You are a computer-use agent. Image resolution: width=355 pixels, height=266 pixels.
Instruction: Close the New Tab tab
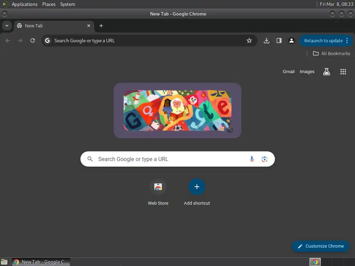(x=89, y=26)
